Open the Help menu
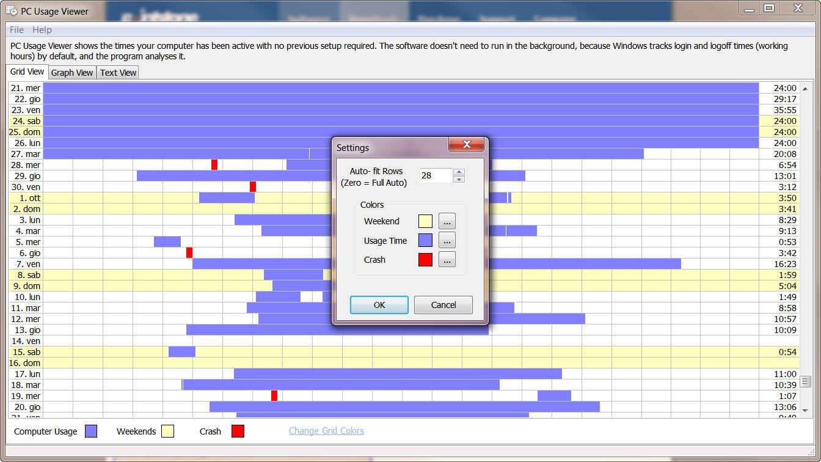The image size is (821, 462). pyautogui.click(x=42, y=29)
